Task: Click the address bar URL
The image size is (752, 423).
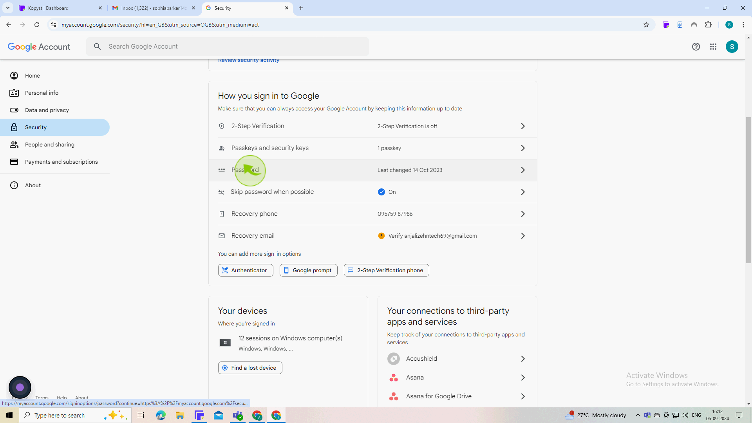Action: point(160,25)
